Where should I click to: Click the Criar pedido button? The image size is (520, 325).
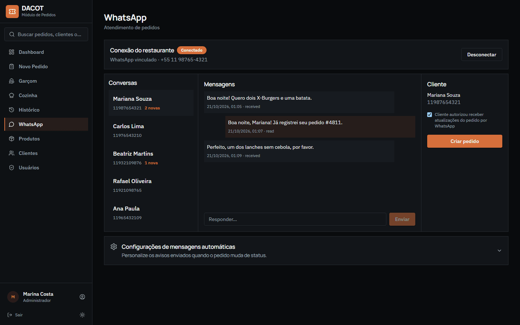pyautogui.click(x=465, y=141)
